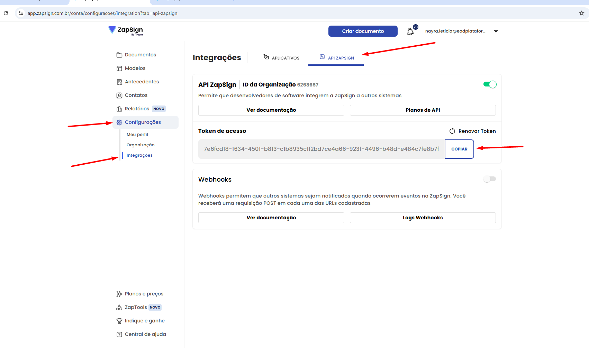Select the API ZAPSIGN tab
This screenshot has width=589, height=348.
point(336,58)
